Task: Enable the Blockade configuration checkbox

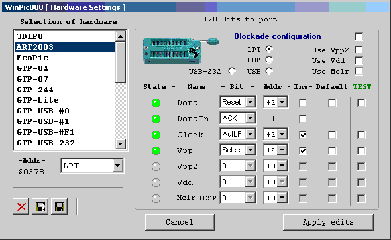Action: (x=359, y=36)
